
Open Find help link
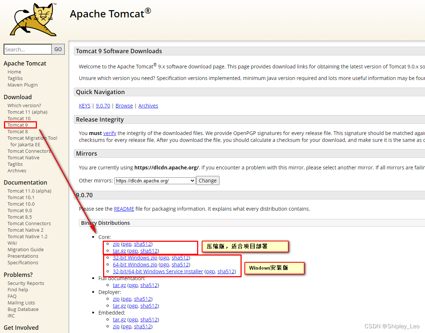[x=18, y=290]
